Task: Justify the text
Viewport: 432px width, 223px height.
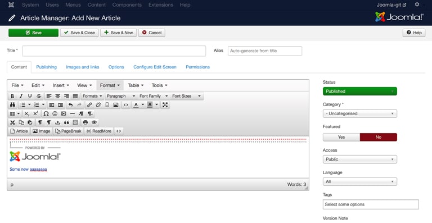Action: click(75, 96)
